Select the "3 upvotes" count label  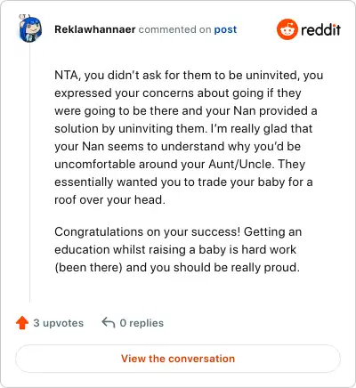pos(59,323)
